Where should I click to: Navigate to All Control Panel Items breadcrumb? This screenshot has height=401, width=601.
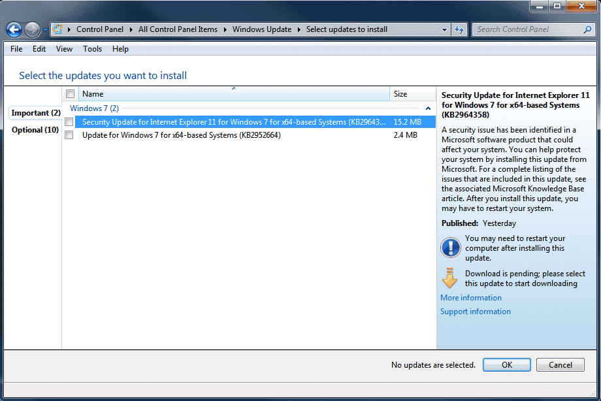[178, 29]
